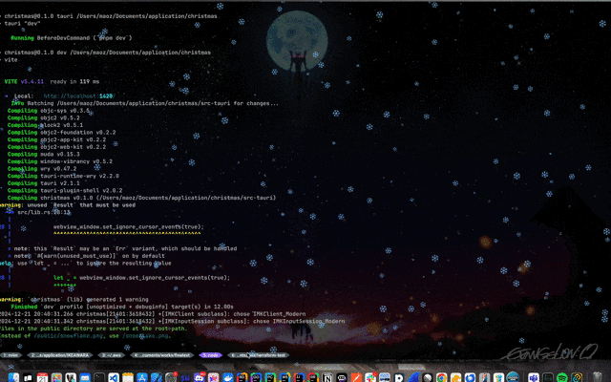Image resolution: width=611 pixels, height=382 pixels.
Task: Click the src/lib.rs:28:13 file location
Action: (x=44, y=212)
